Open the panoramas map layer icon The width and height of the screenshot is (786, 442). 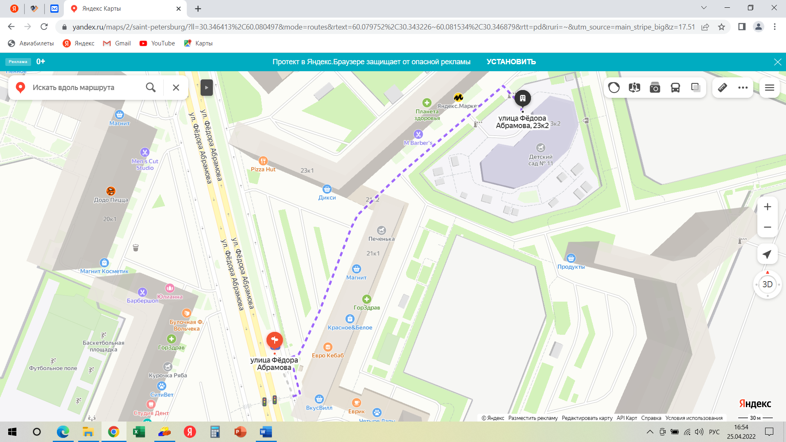click(x=634, y=88)
